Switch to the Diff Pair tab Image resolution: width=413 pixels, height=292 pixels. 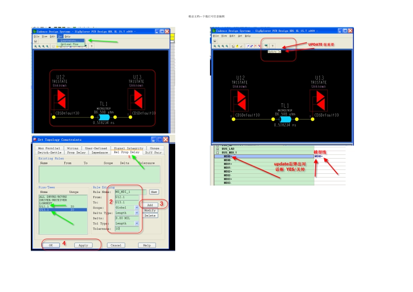click(152, 153)
